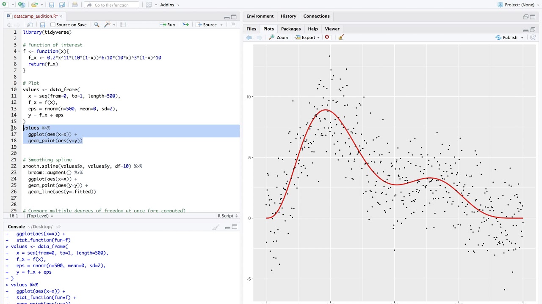
Task: Click the code tools magic wand
Action: (x=107, y=24)
